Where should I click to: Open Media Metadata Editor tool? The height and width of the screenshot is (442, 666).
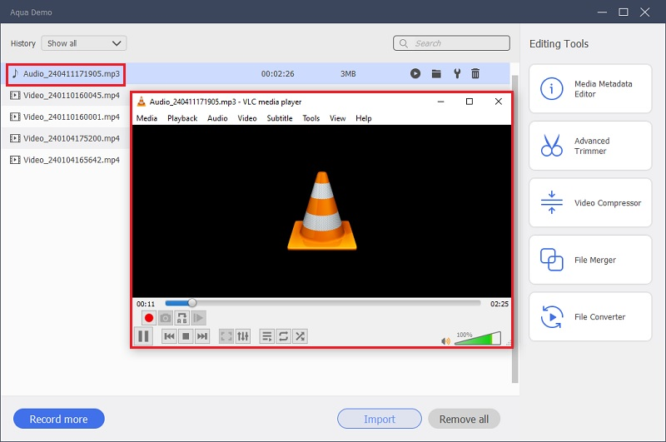590,89
